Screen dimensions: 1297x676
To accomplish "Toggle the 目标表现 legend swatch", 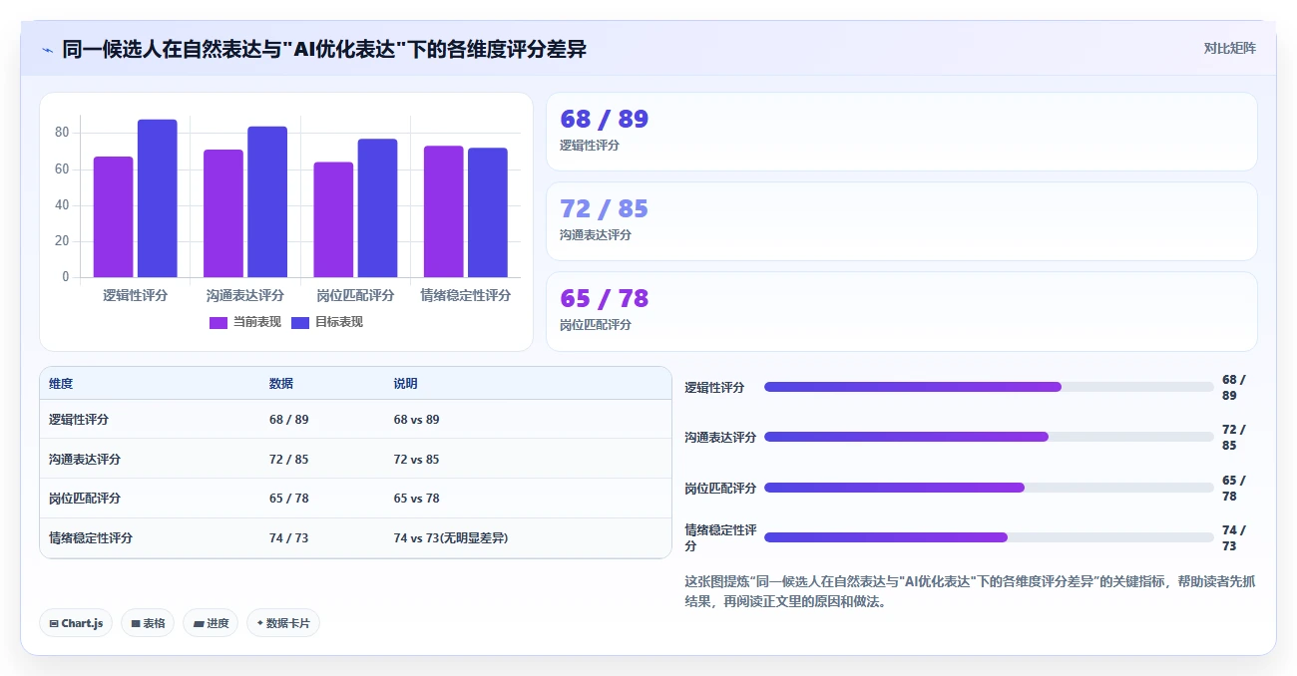I will click(300, 322).
